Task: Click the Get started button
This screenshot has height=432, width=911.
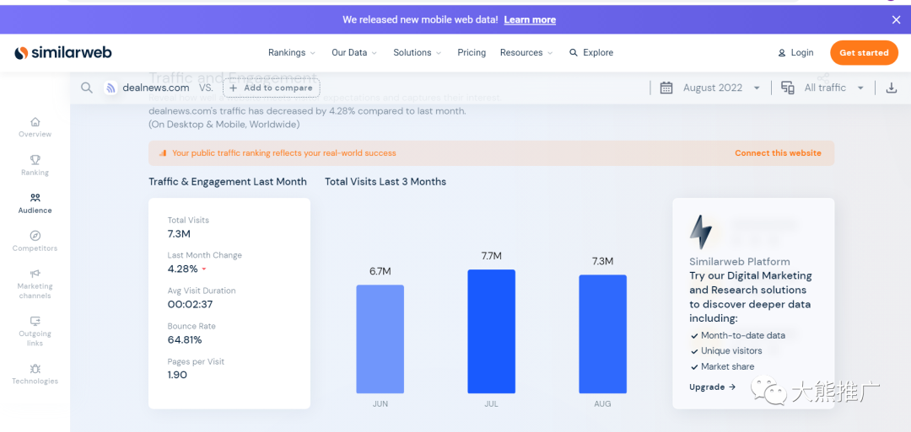Action: point(864,52)
